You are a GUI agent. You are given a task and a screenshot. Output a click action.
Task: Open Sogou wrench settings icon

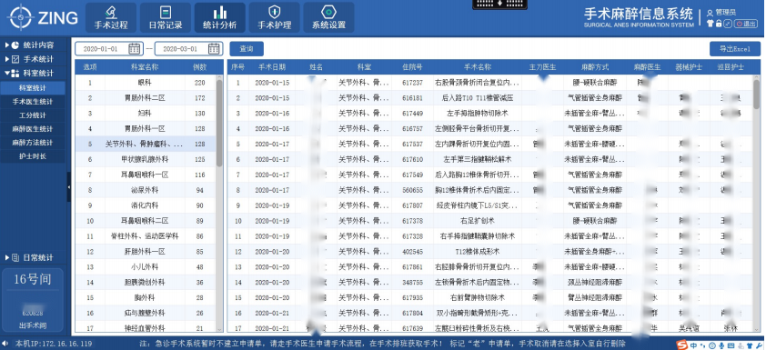759,345
